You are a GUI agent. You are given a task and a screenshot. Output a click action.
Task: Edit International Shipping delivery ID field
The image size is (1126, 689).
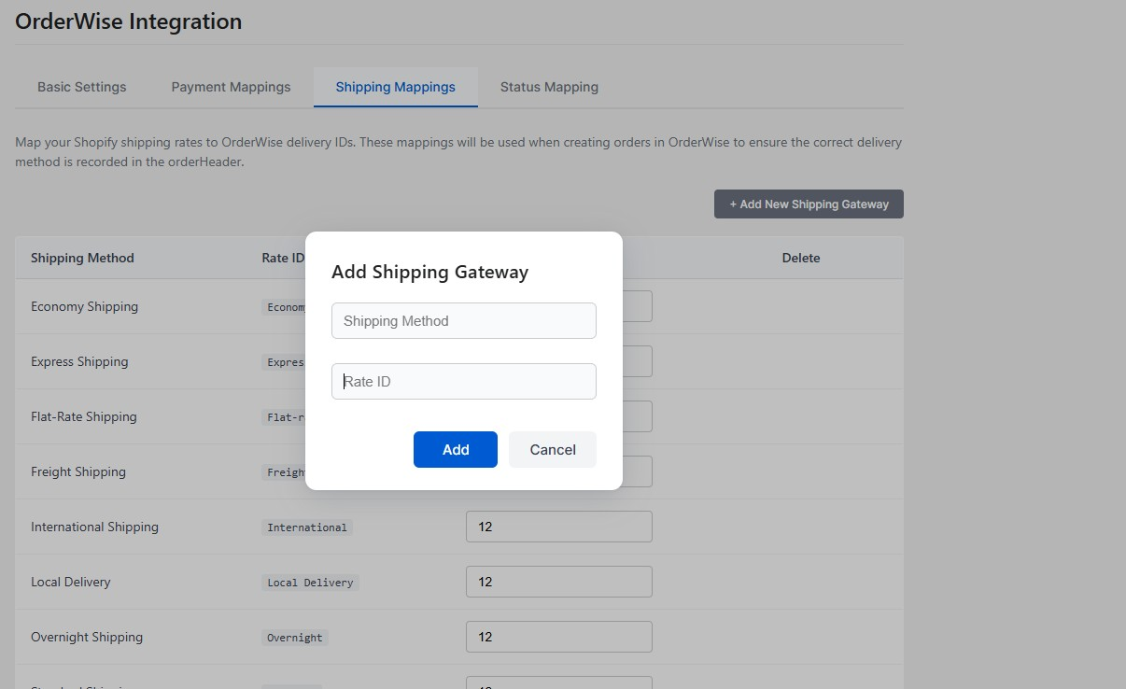point(559,527)
